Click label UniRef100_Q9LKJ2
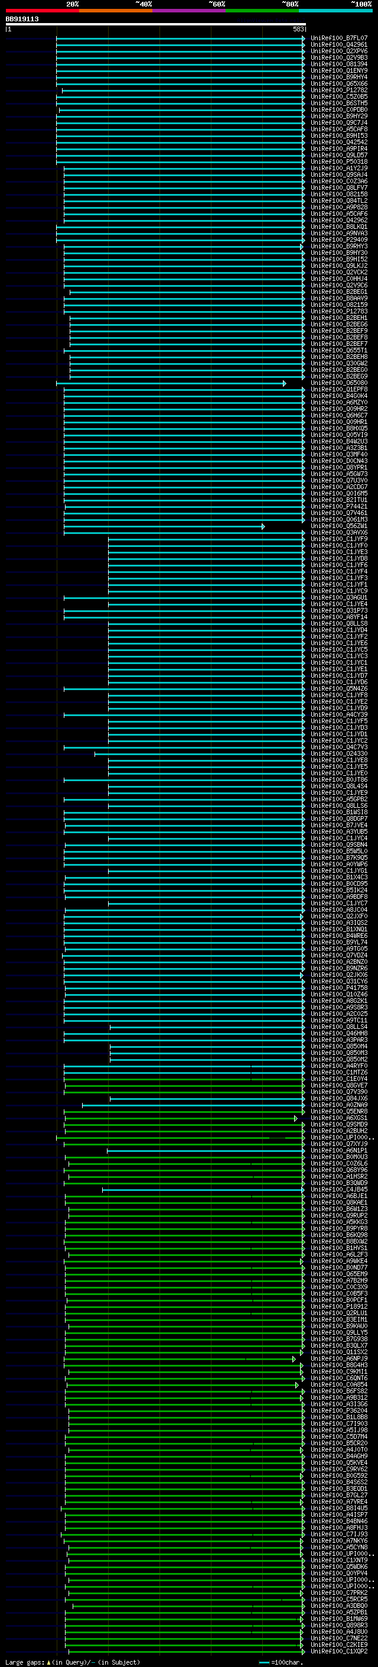The height and width of the screenshot is (1667, 378). 339,266
